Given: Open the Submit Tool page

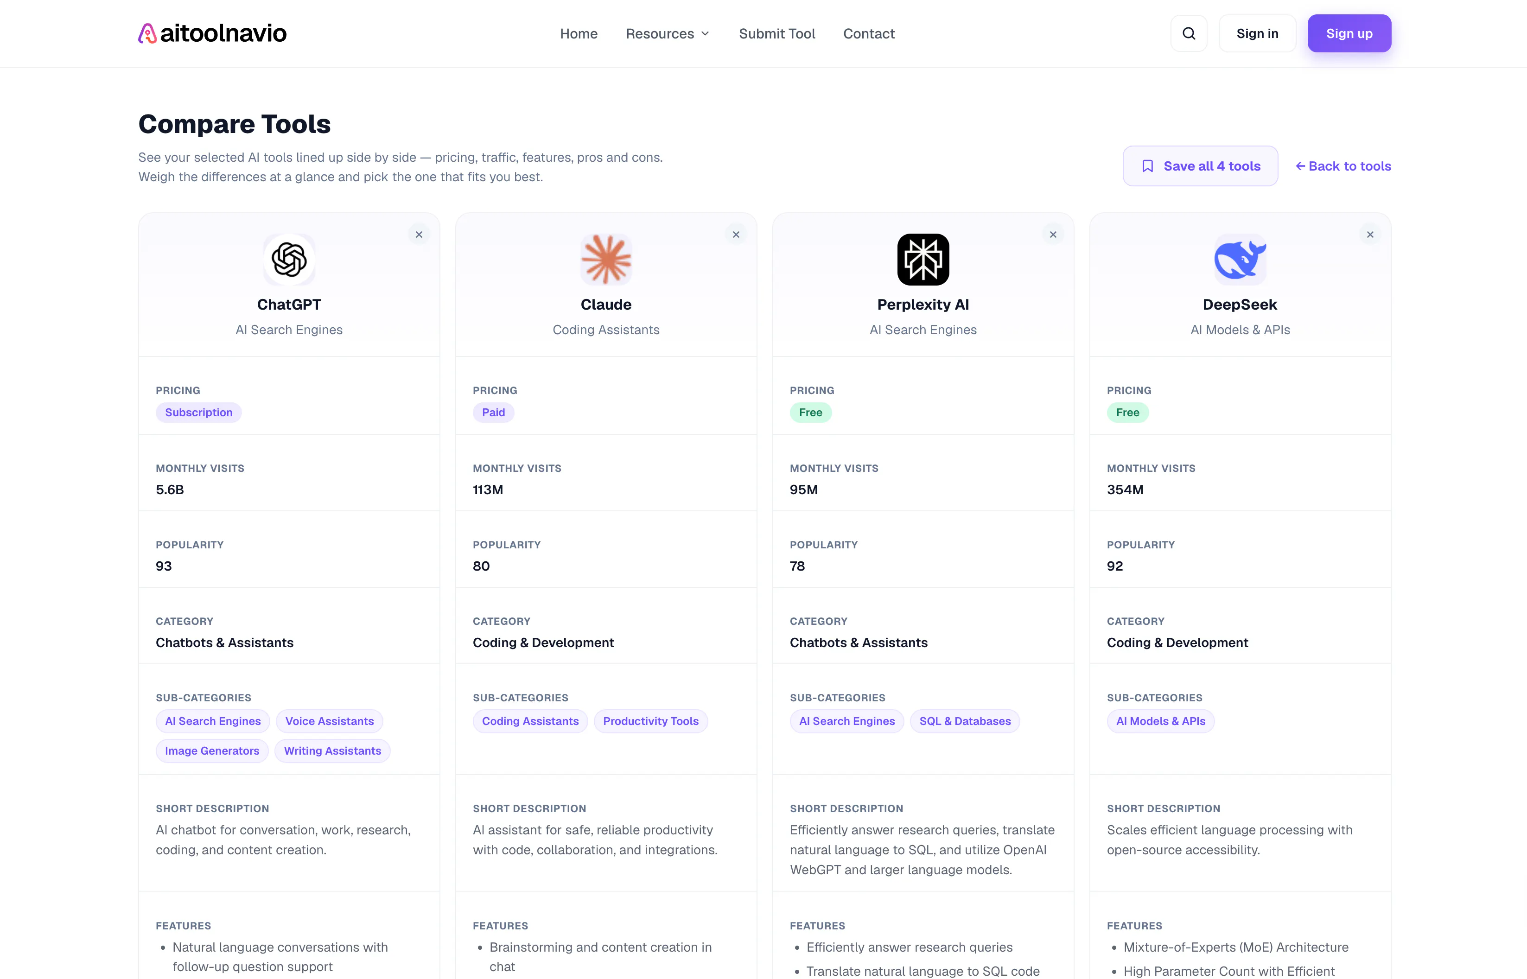Looking at the screenshot, I should 777,34.
